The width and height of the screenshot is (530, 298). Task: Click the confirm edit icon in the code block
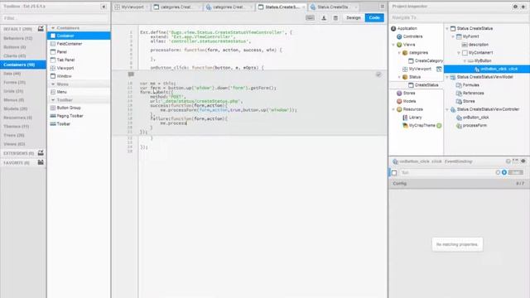378,74
